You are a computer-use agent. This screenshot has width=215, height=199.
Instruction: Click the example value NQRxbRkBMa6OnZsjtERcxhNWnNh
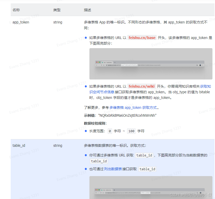point(127,115)
